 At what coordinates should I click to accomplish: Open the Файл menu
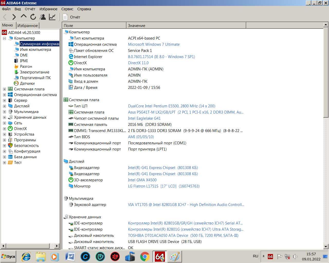(x=6, y=9)
